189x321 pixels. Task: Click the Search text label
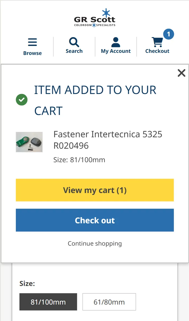[x=74, y=51]
